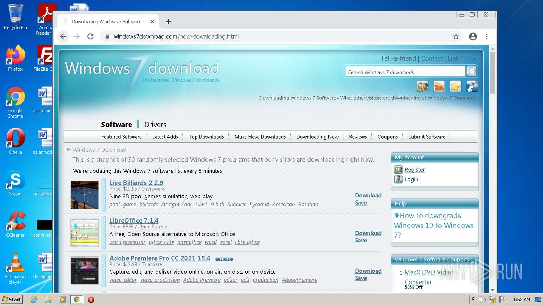
Task: Click the browser forward arrow
Action: pyautogui.click(x=77, y=36)
